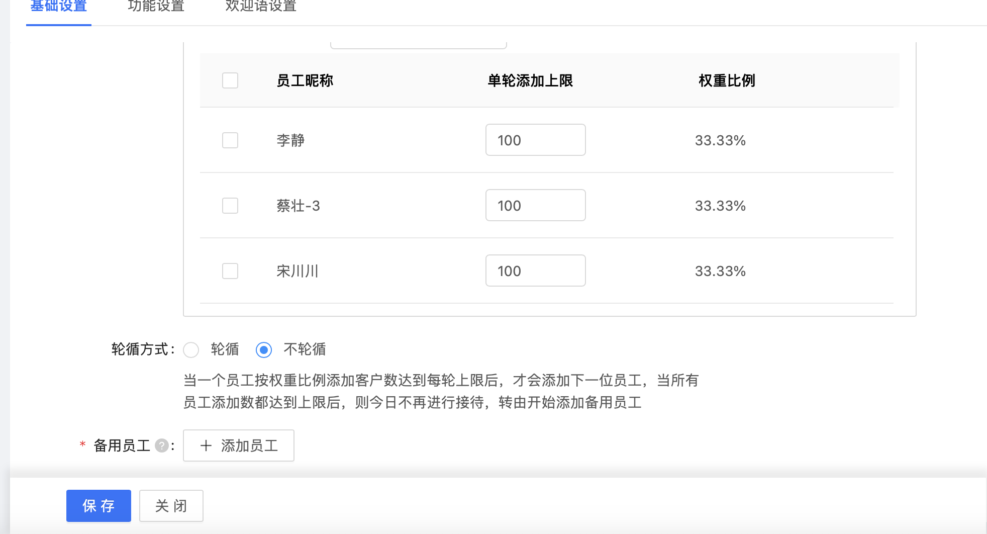Viewport: 987px width, 534px height.
Task: Click the name 李静 in the table
Action: point(290,140)
